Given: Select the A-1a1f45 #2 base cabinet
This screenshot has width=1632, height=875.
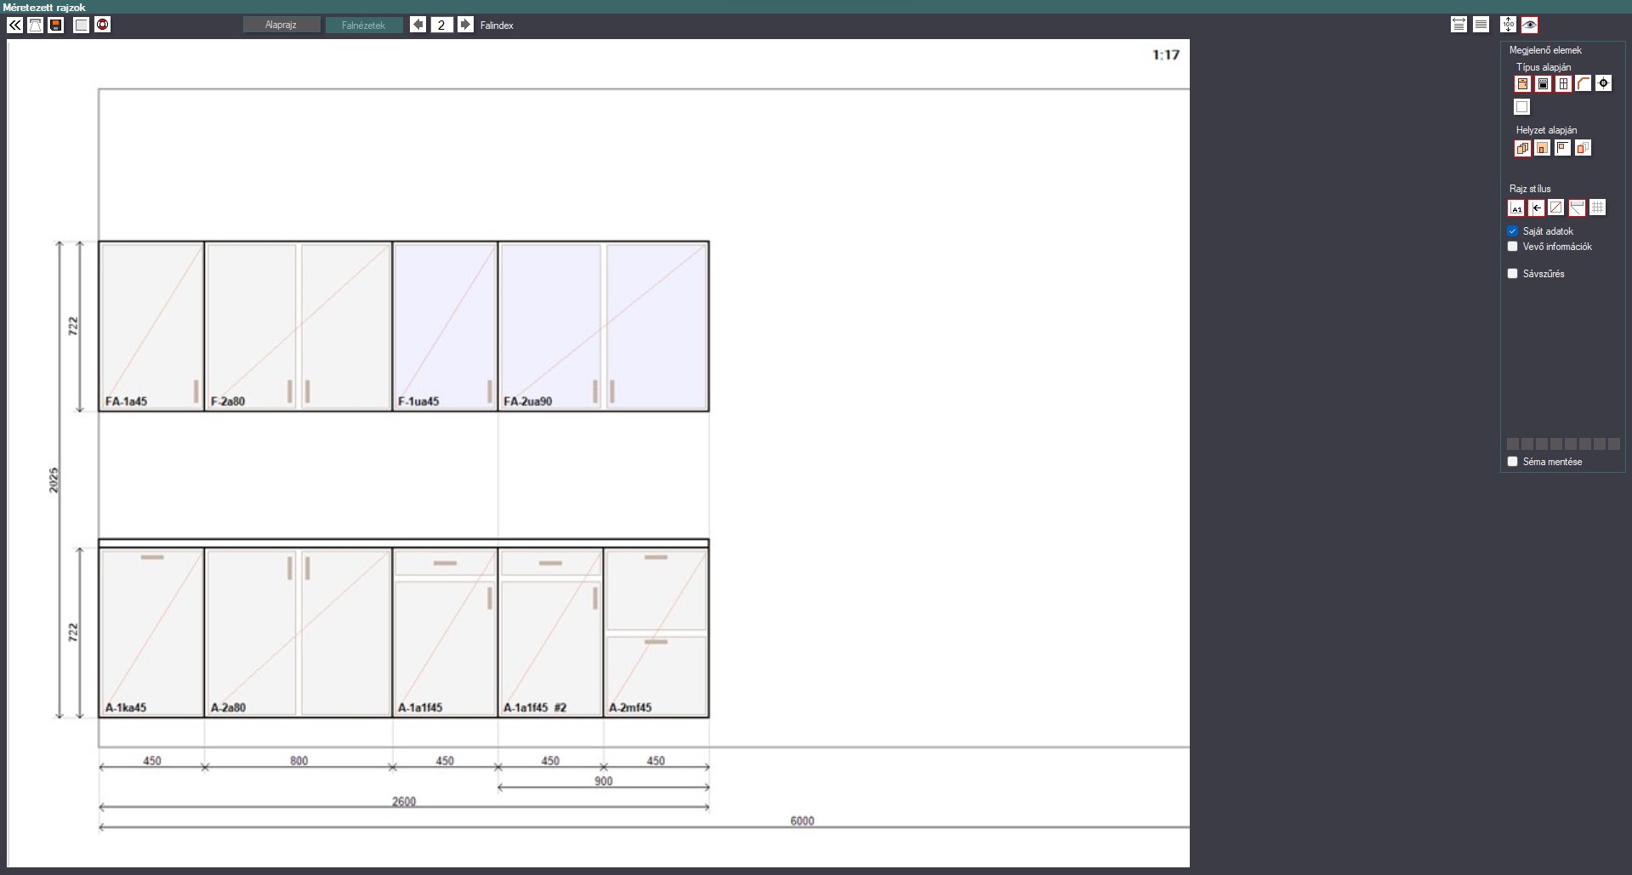Looking at the screenshot, I should [551, 633].
